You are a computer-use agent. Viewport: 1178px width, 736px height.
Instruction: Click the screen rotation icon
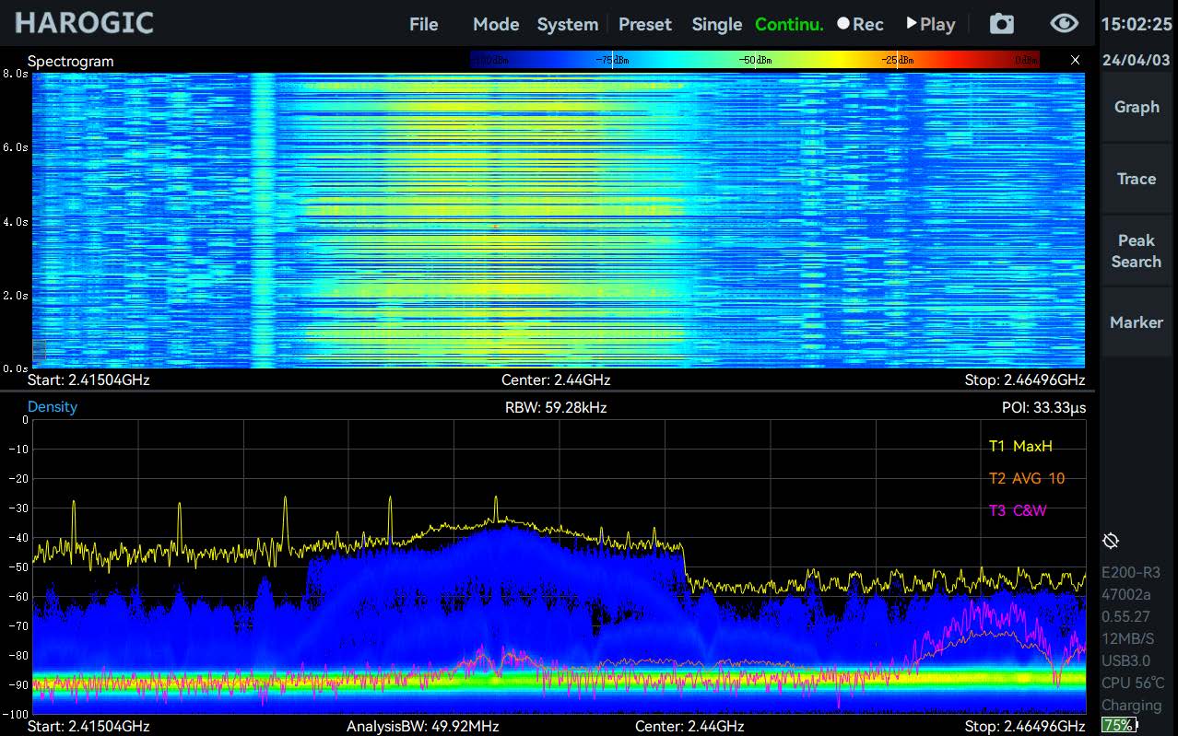pos(1111,541)
